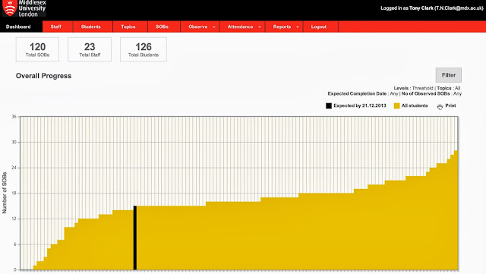
Task: Click the 'Expected Completion Date : Any' text
Action: click(x=363, y=93)
